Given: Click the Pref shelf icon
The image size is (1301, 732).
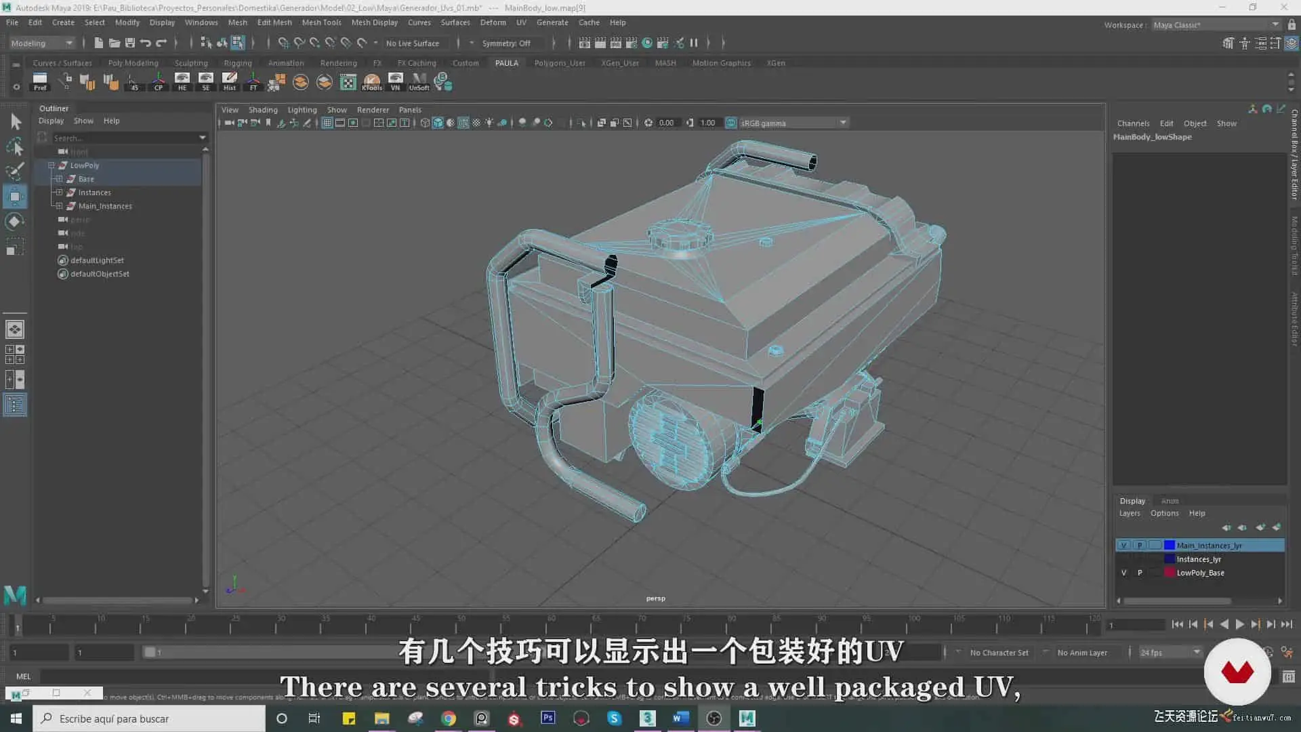Looking at the screenshot, I should pyautogui.click(x=40, y=82).
